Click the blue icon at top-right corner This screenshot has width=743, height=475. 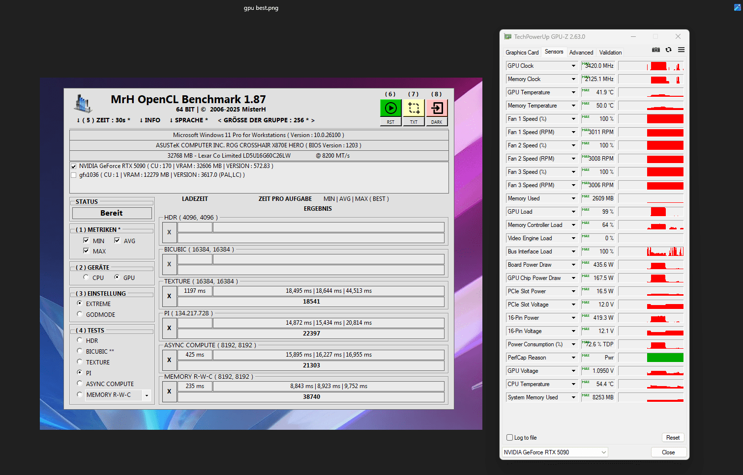[738, 7]
